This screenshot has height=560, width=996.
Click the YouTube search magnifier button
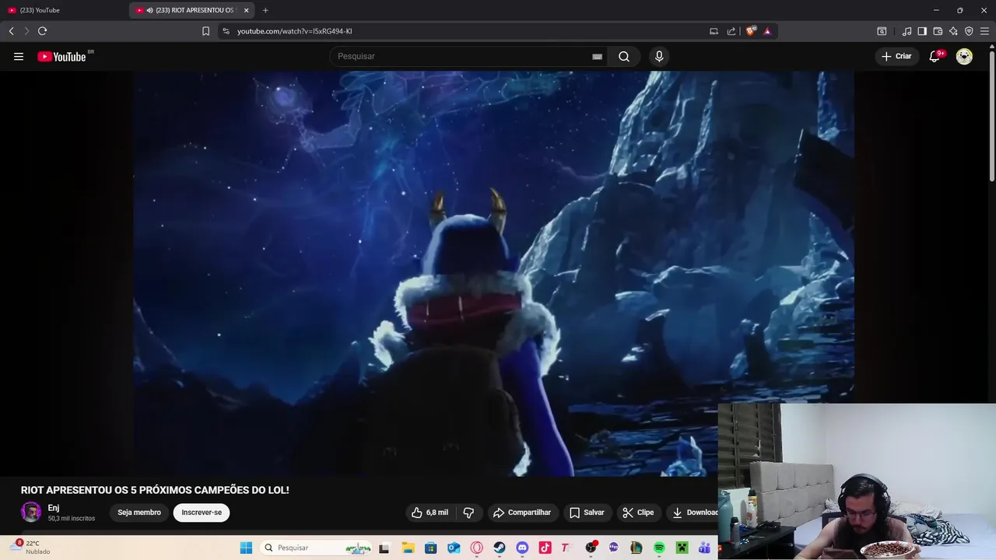(x=624, y=56)
